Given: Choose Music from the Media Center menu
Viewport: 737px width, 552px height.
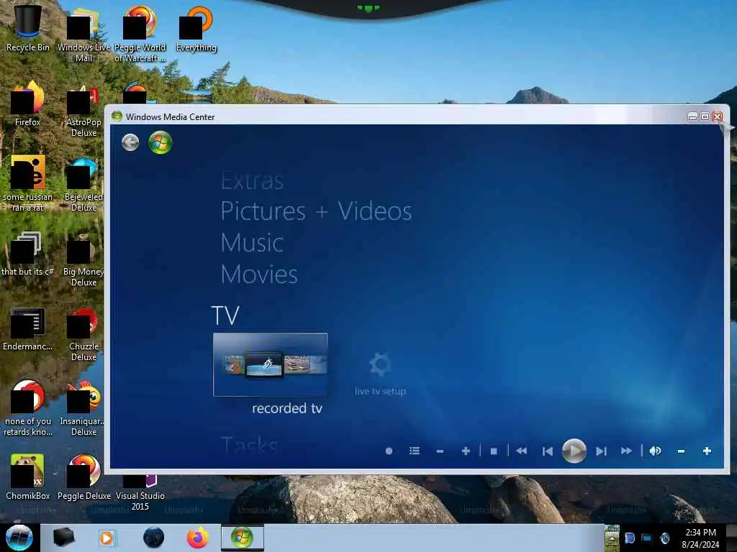Looking at the screenshot, I should click(x=253, y=243).
